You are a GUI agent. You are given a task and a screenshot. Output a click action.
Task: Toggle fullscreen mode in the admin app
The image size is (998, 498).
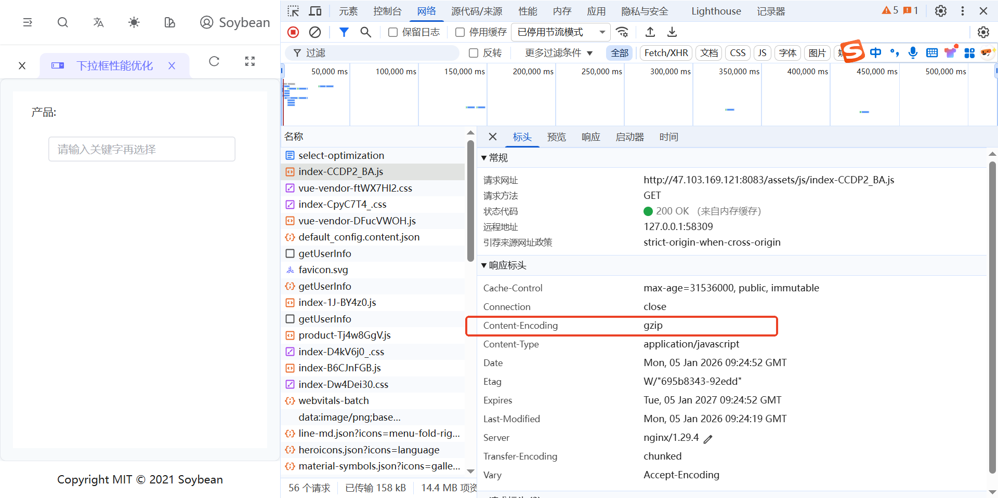[x=249, y=61]
